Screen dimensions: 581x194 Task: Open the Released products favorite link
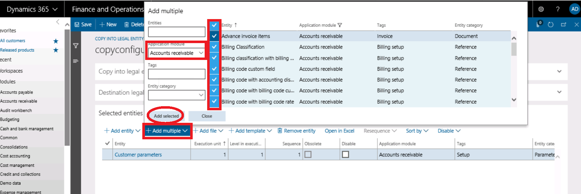[17, 50]
